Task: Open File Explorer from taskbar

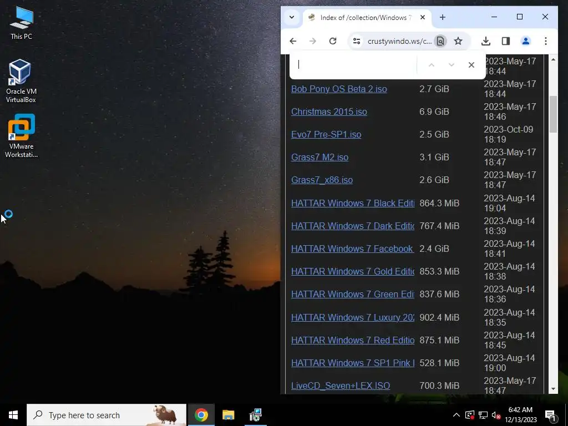Action: coord(228,415)
